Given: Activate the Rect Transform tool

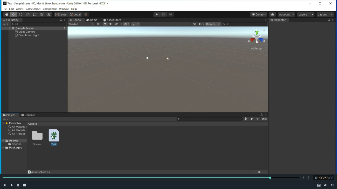Looking at the screenshot, I should pyautogui.click(x=34, y=14).
